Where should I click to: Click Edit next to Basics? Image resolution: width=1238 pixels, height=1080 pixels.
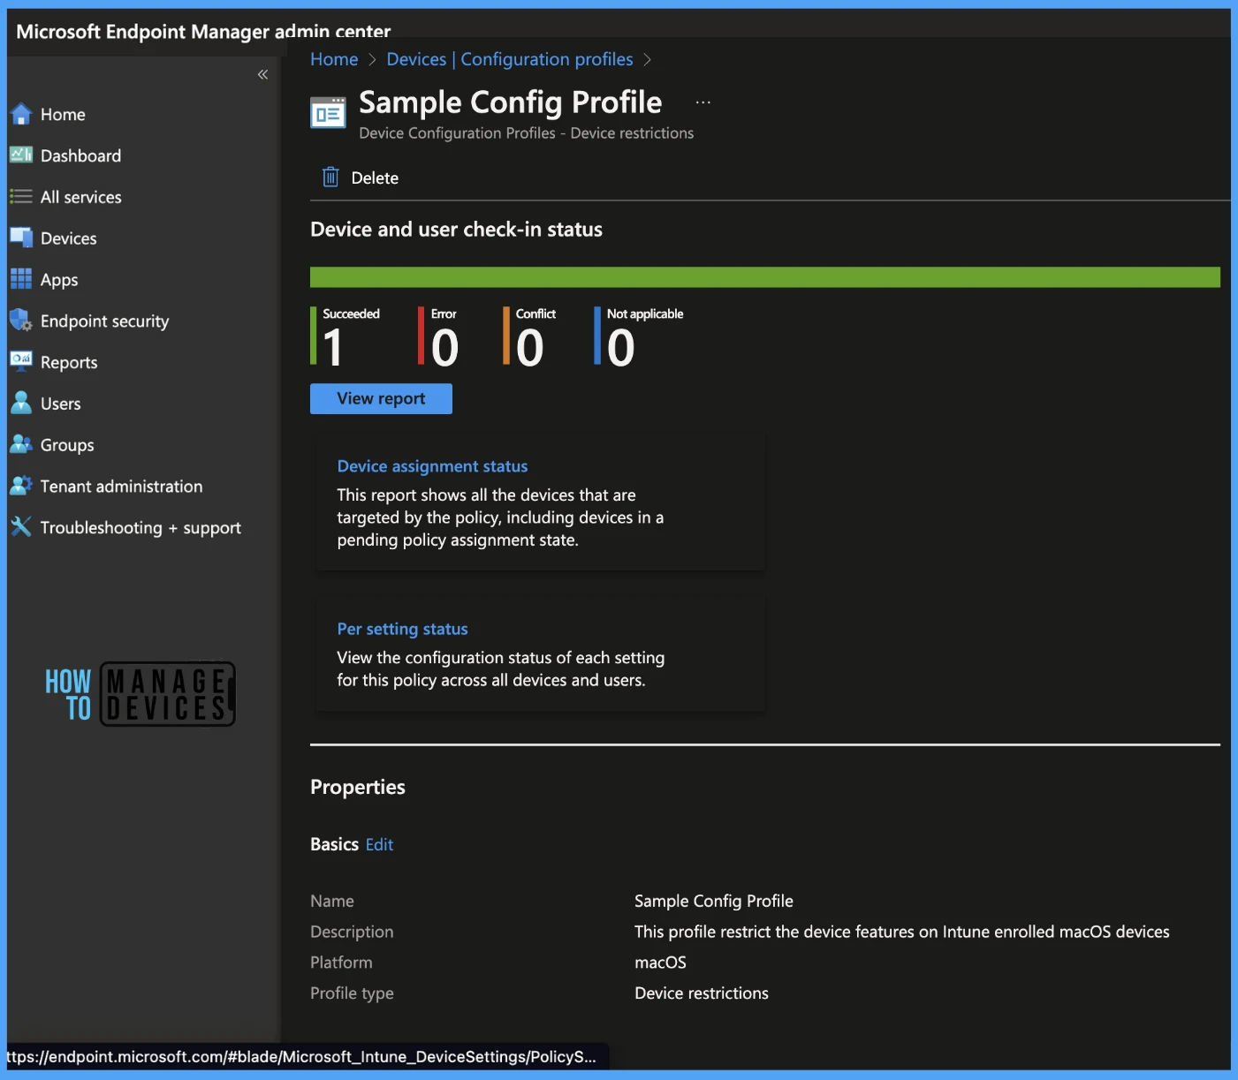379,845
